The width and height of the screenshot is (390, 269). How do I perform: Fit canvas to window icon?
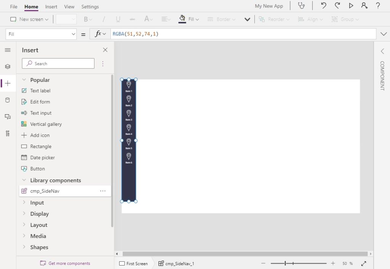pos(364,263)
